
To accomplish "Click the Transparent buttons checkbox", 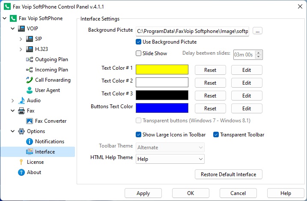I will click(x=138, y=121).
